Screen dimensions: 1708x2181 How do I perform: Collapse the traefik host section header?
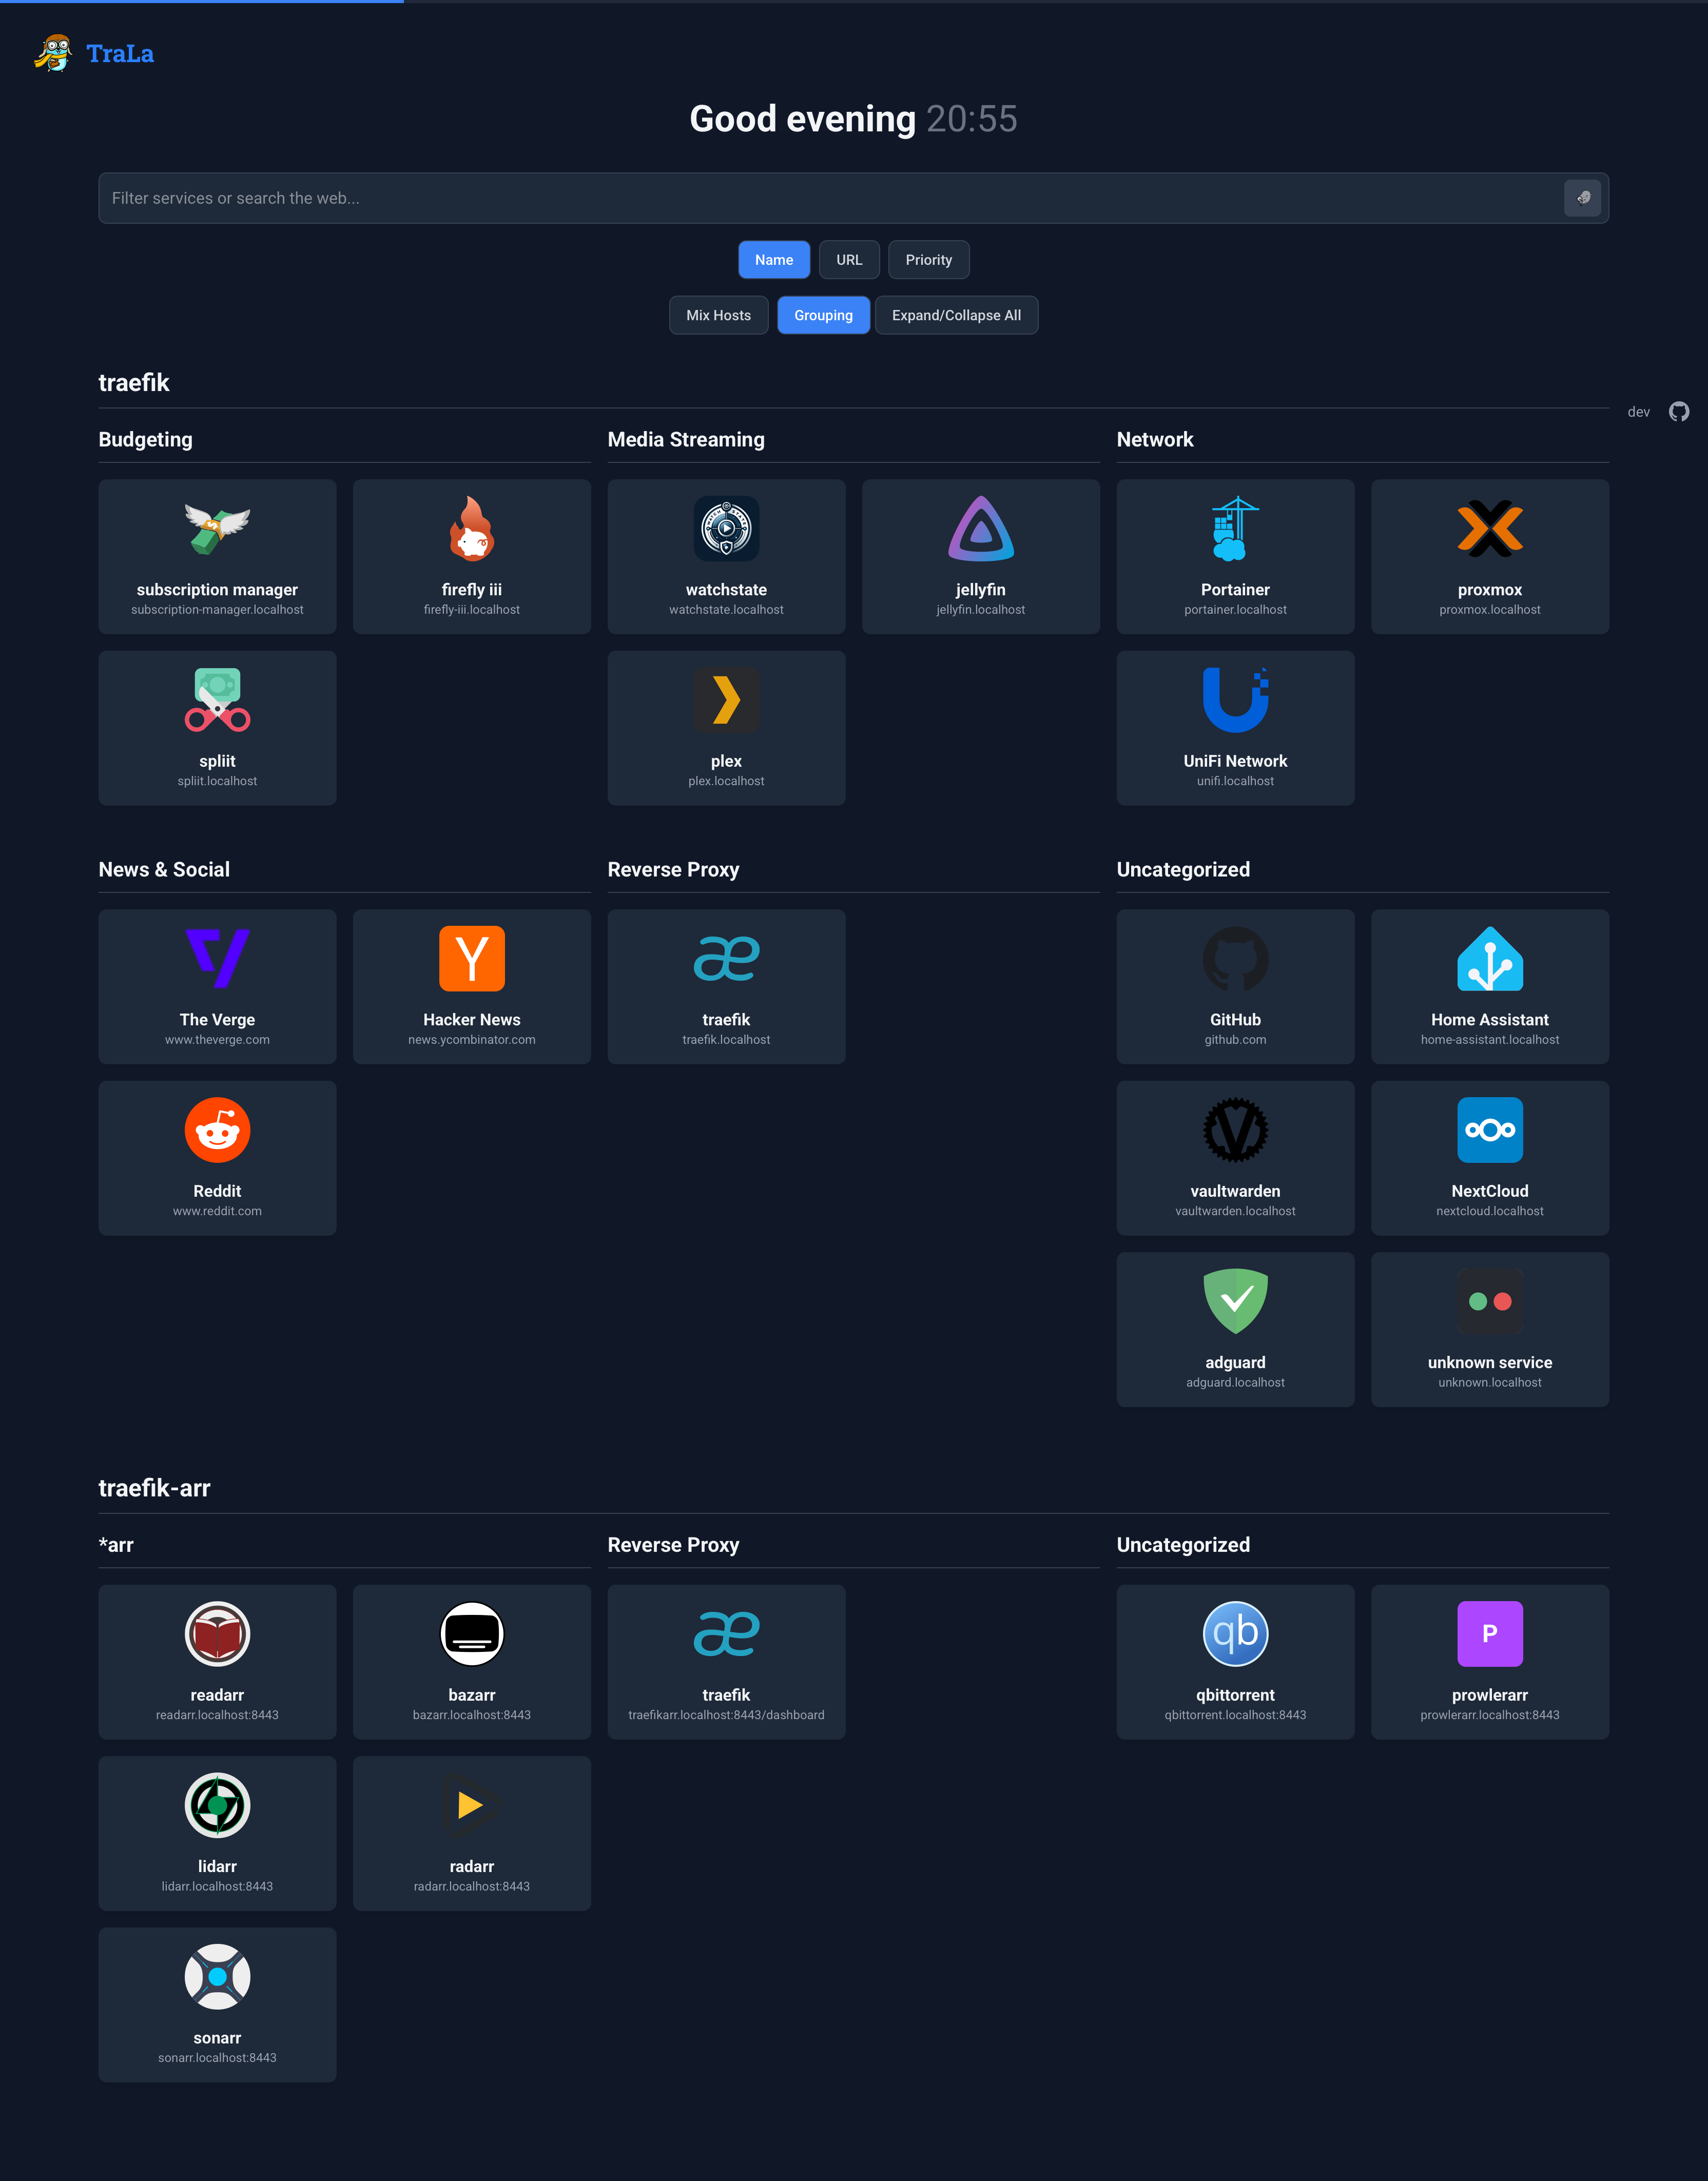click(133, 383)
